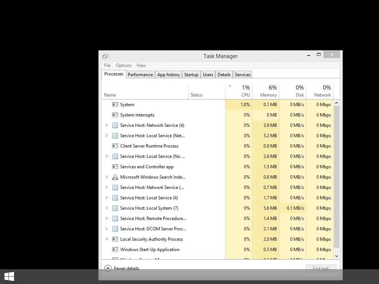Open the Options menu
This screenshot has width=379, height=284.
coord(124,65)
